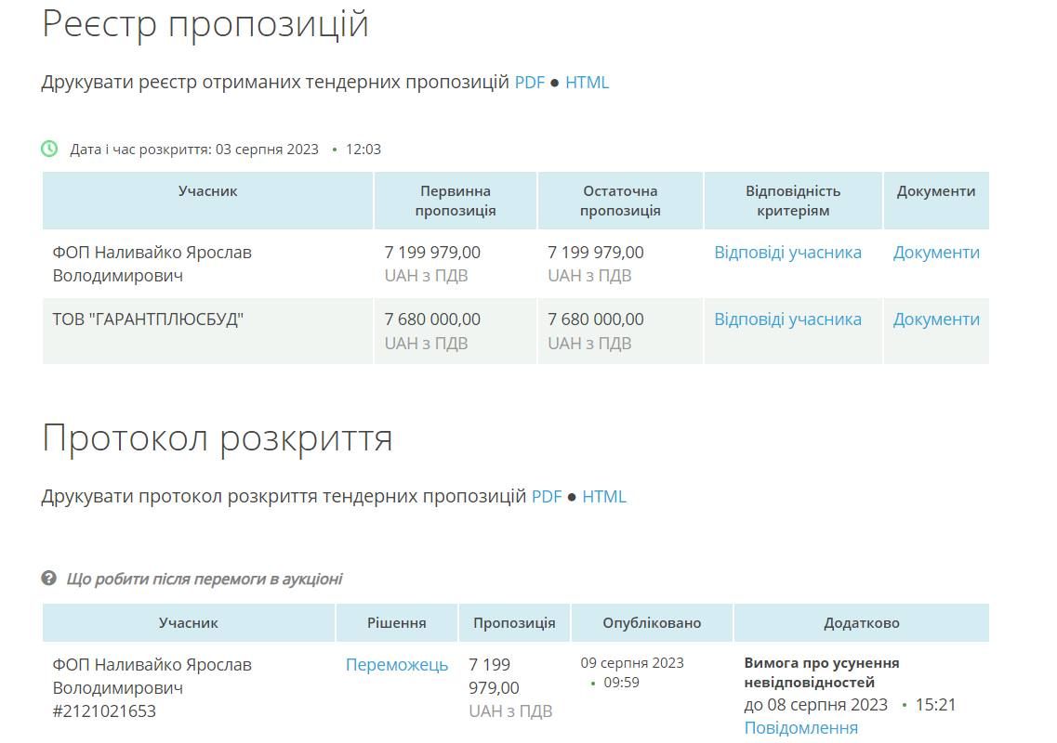The image size is (1057, 743).
Task: Click the ТОВ "ГАРАНТПЛЮСБУД" participant name
Action: coord(148,319)
